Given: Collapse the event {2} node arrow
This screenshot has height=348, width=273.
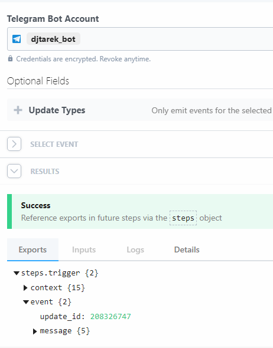Looking at the screenshot, I should [26, 302].
